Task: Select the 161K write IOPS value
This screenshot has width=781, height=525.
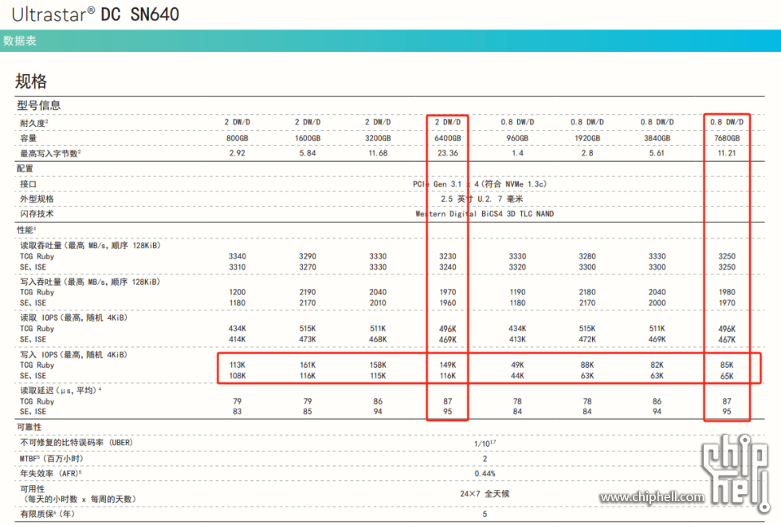Action: (x=308, y=365)
